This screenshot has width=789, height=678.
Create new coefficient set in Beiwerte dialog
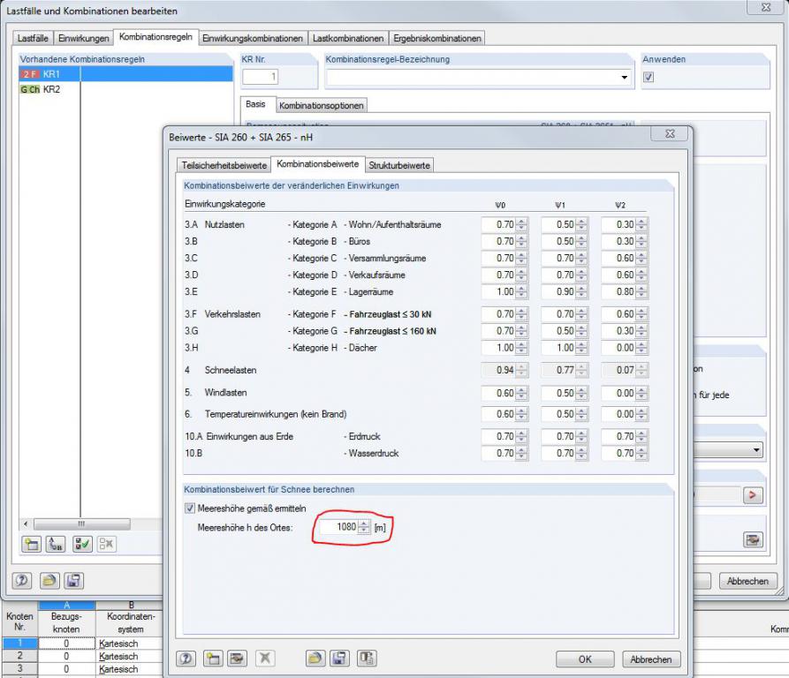pos(213,659)
